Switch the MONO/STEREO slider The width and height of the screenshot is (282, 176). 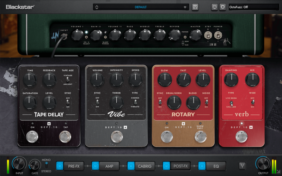click(47, 165)
